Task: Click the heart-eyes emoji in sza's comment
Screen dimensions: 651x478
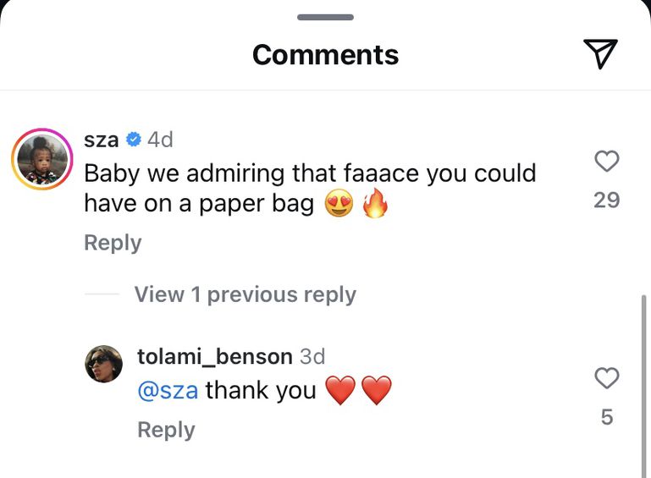Action: point(339,205)
